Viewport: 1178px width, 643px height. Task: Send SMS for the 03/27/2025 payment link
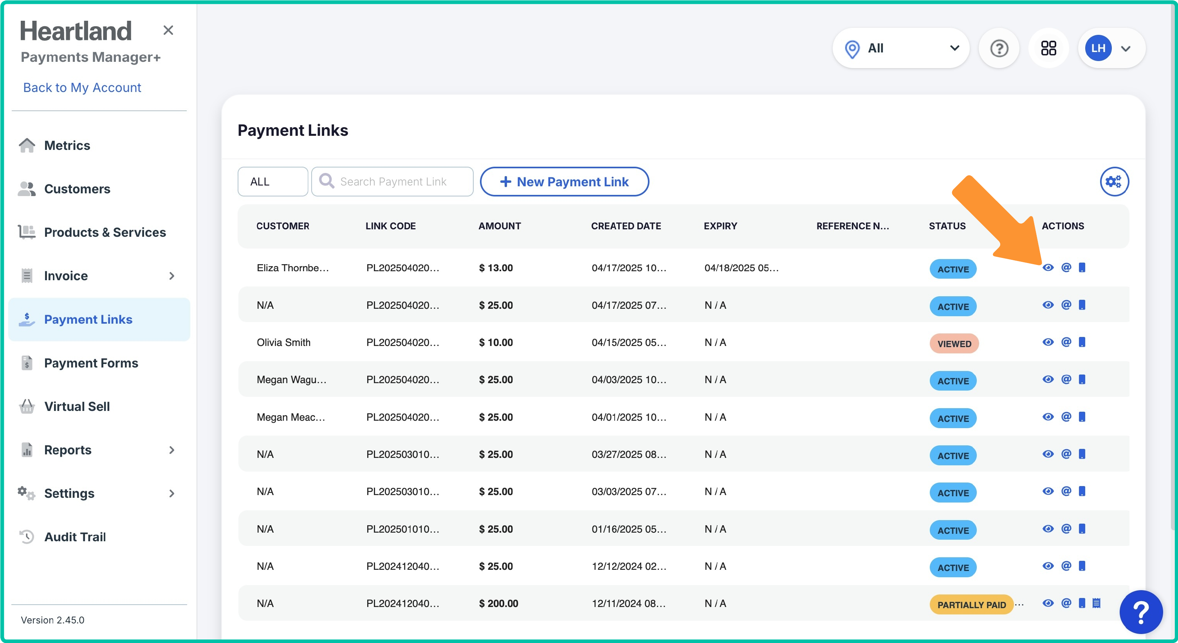coord(1082,454)
